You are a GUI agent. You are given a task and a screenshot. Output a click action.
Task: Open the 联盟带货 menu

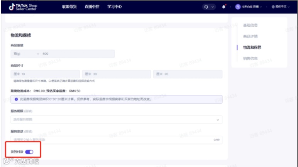tap(69, 7)
